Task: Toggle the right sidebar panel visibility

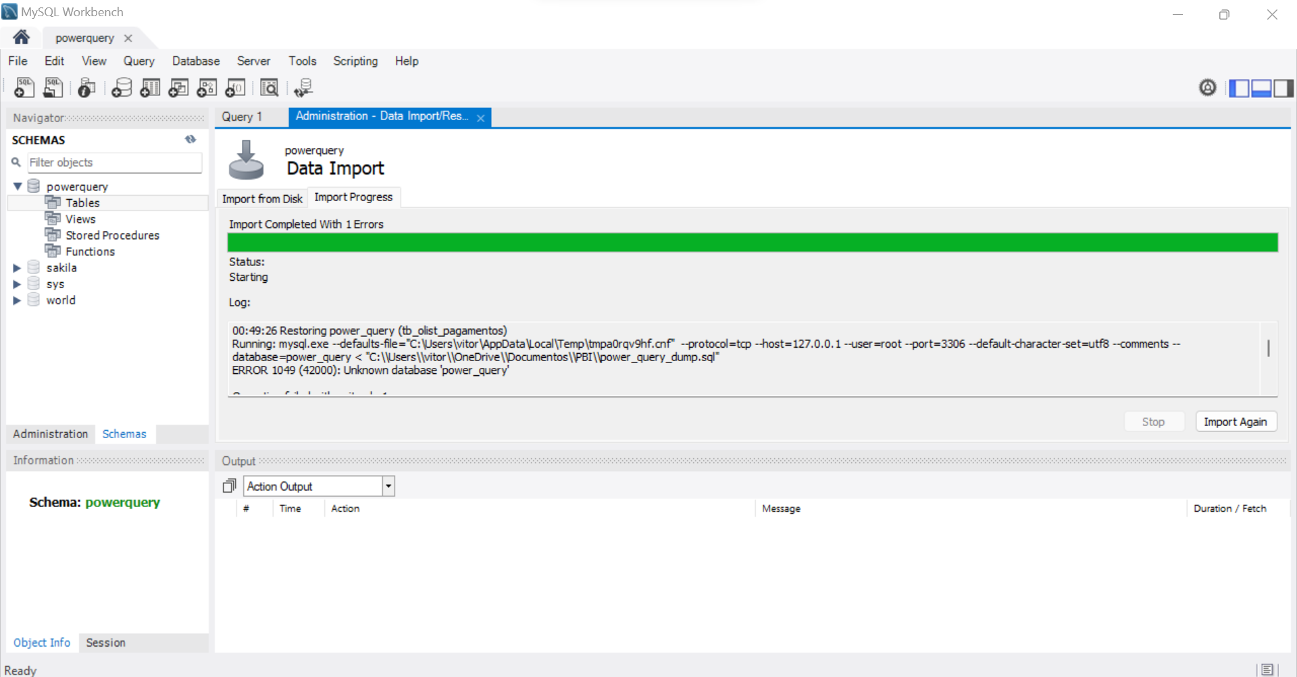Action: point(1283,88)
